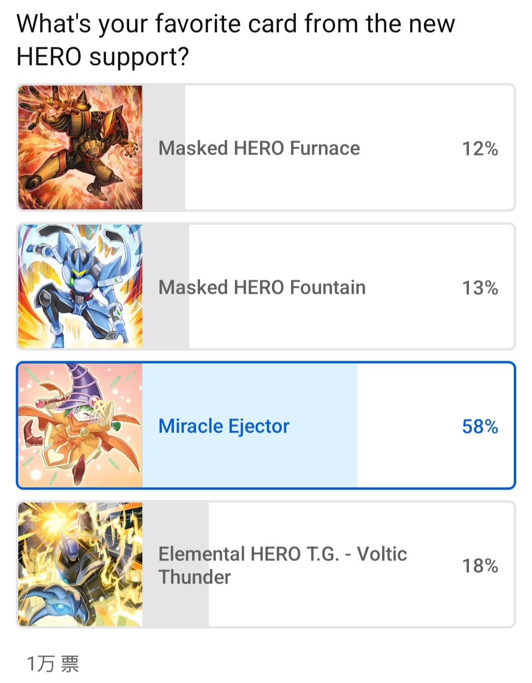
Task: Pick Elemental HERO T.G. - Voltic Thunder label
Action: [x=282, y=565]
